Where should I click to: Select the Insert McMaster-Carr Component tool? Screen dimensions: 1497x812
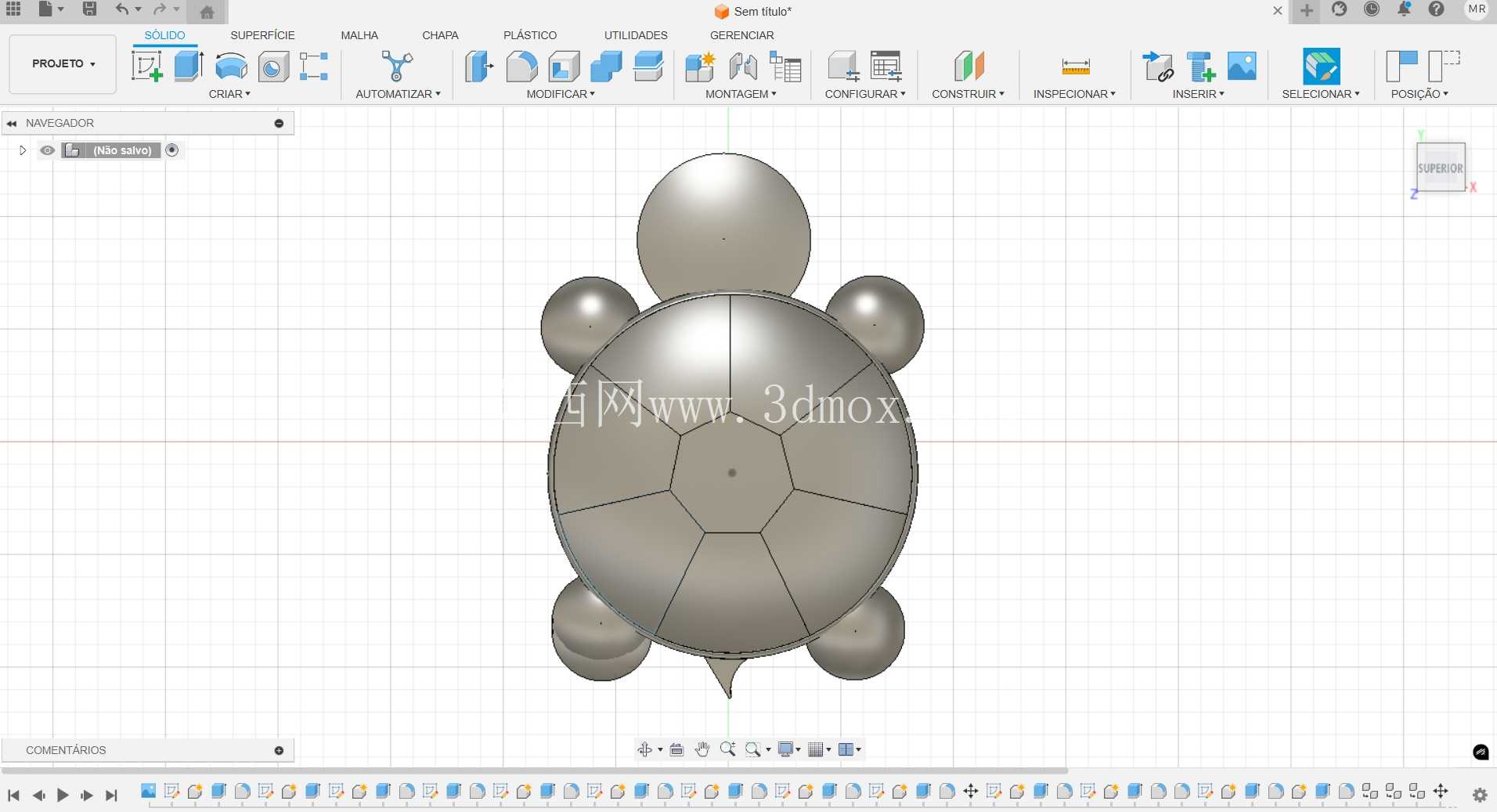coord(1200,66)
